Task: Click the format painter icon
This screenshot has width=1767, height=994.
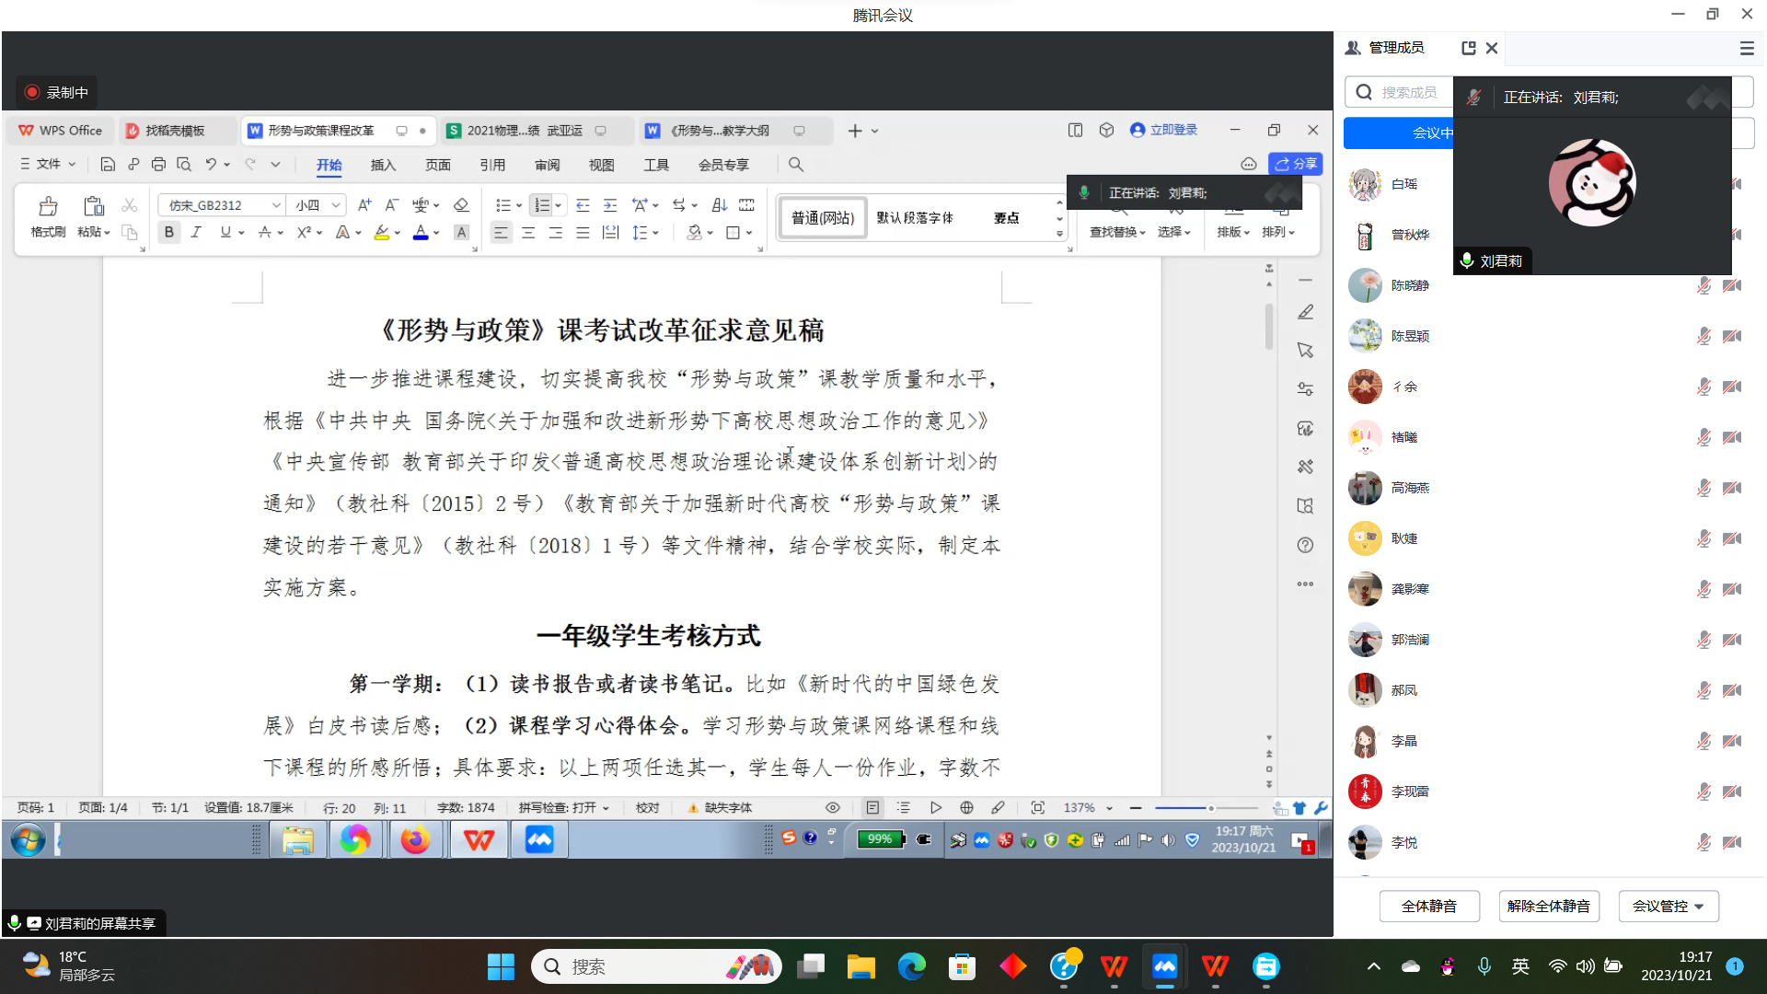Action: pyautogui.click(x=48, y=206)
